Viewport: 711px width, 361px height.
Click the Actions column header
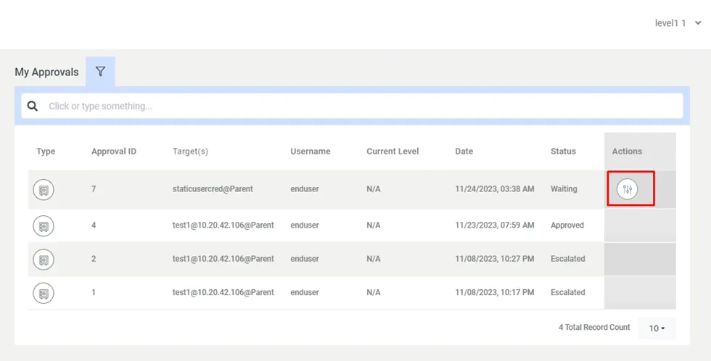(x=627, y=152)
